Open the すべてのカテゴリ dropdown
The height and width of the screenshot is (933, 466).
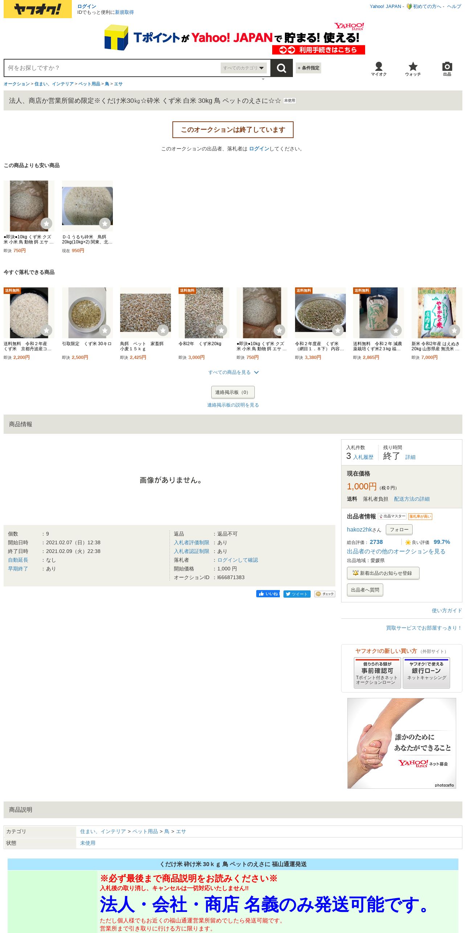point(244,68)
